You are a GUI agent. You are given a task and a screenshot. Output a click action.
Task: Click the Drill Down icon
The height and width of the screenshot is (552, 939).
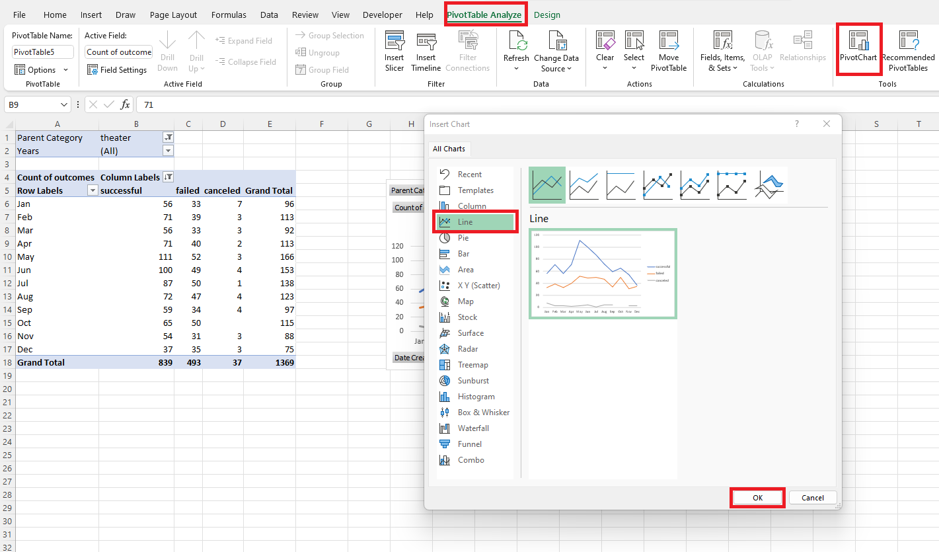[x=167, y=52]
